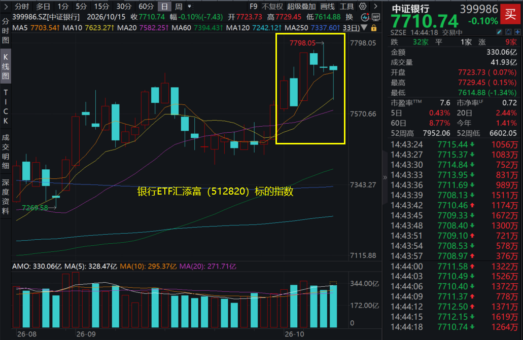The image size is (523, 340).
Task: Open chart settings gear icon
Action: [x=363, y=6]
